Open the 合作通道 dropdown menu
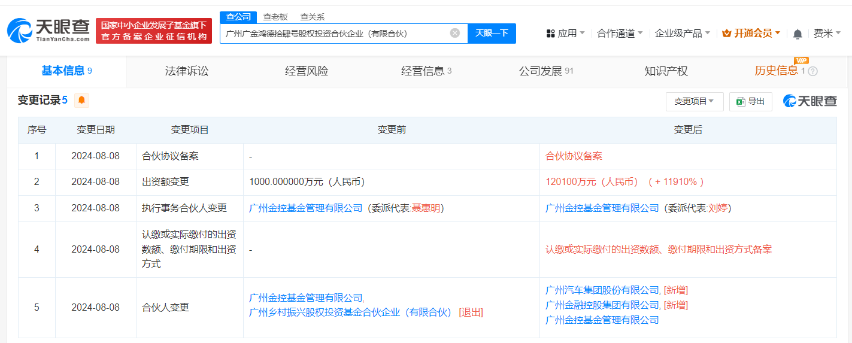 pos(620,34)
